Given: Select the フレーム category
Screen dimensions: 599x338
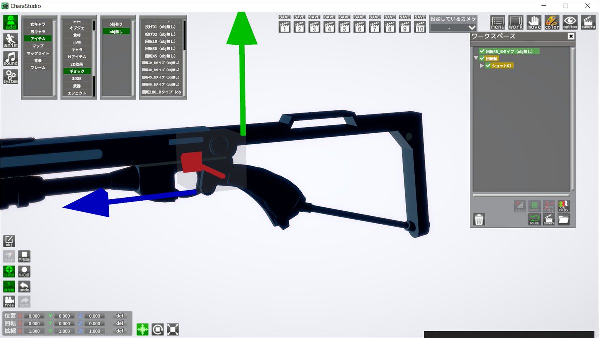Looking at the screenshot, I should [38, 67].
